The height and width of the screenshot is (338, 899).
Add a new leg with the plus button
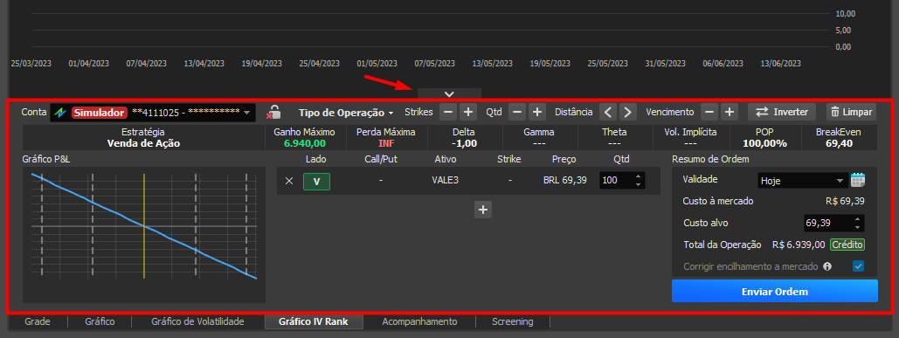(483, 210)
